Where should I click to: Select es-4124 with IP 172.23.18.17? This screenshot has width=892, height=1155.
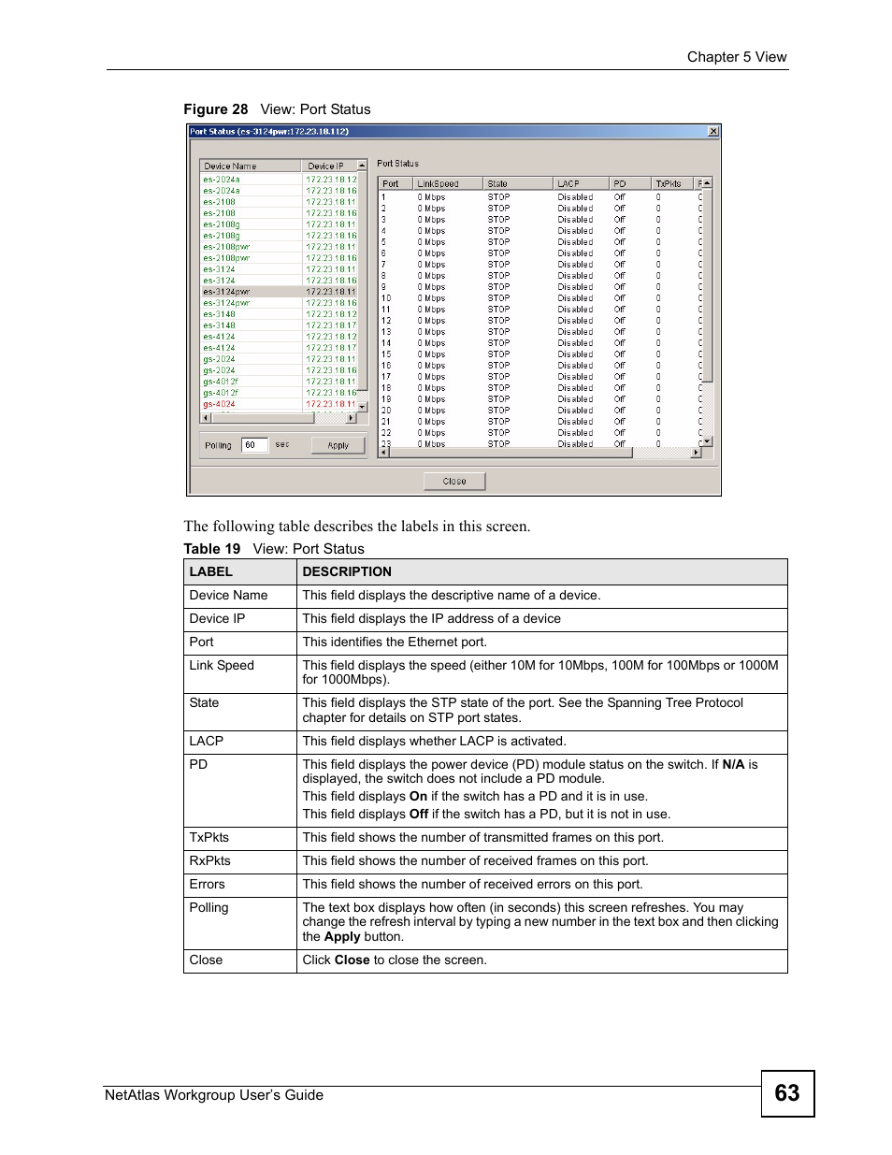[x=280, y=348]
